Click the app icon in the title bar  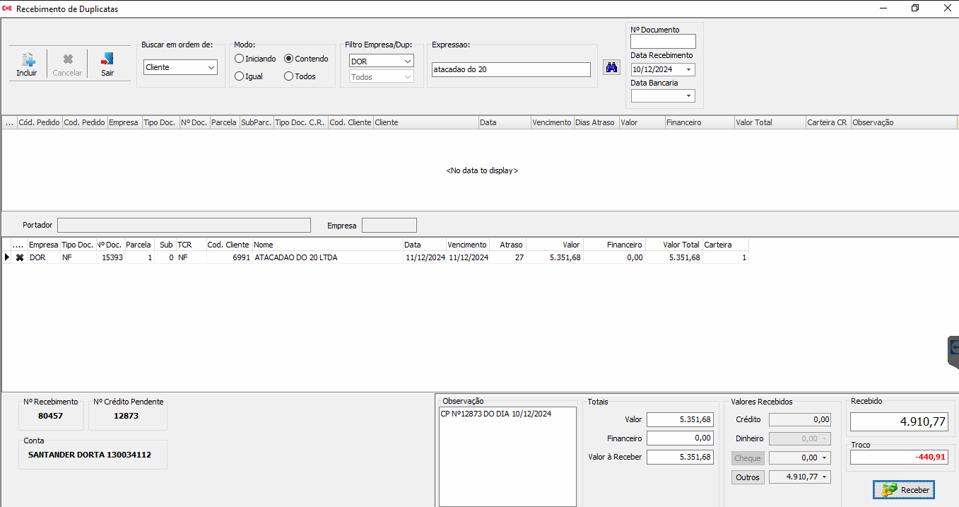click(7, 8)
